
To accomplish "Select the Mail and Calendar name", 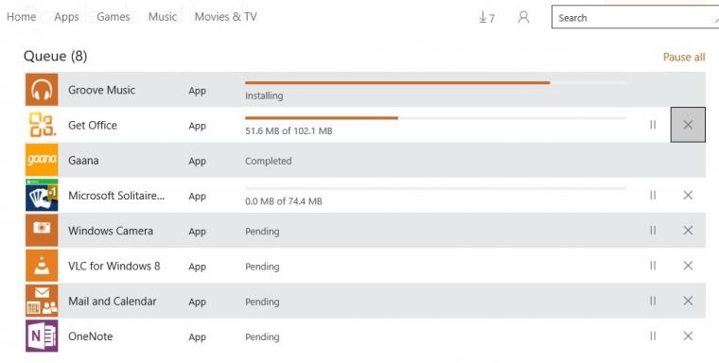I will 113,302.
